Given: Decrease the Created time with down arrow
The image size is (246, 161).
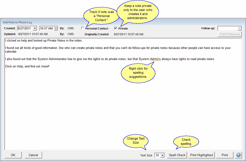Looking at the screenshot, I should point(56,29).
